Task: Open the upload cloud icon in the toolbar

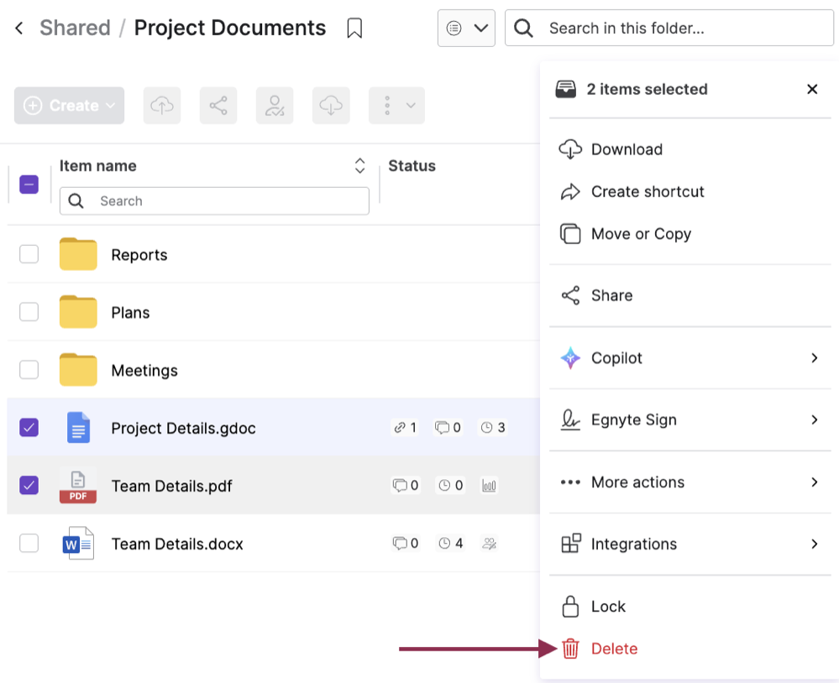Action: (162, 105)
